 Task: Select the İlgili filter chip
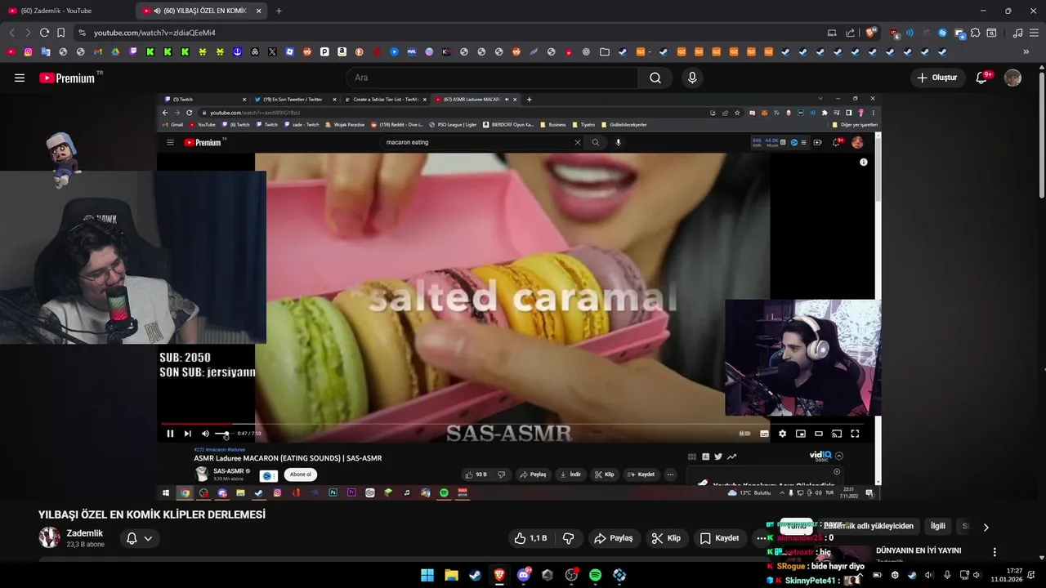point(938,527)
